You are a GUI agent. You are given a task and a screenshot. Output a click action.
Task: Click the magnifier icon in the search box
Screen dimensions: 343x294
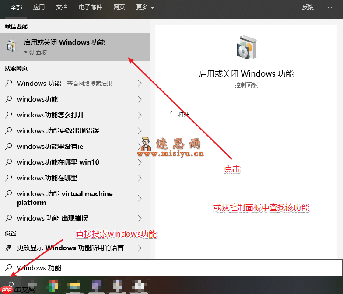pyautogui.click(x=8, y=268)
